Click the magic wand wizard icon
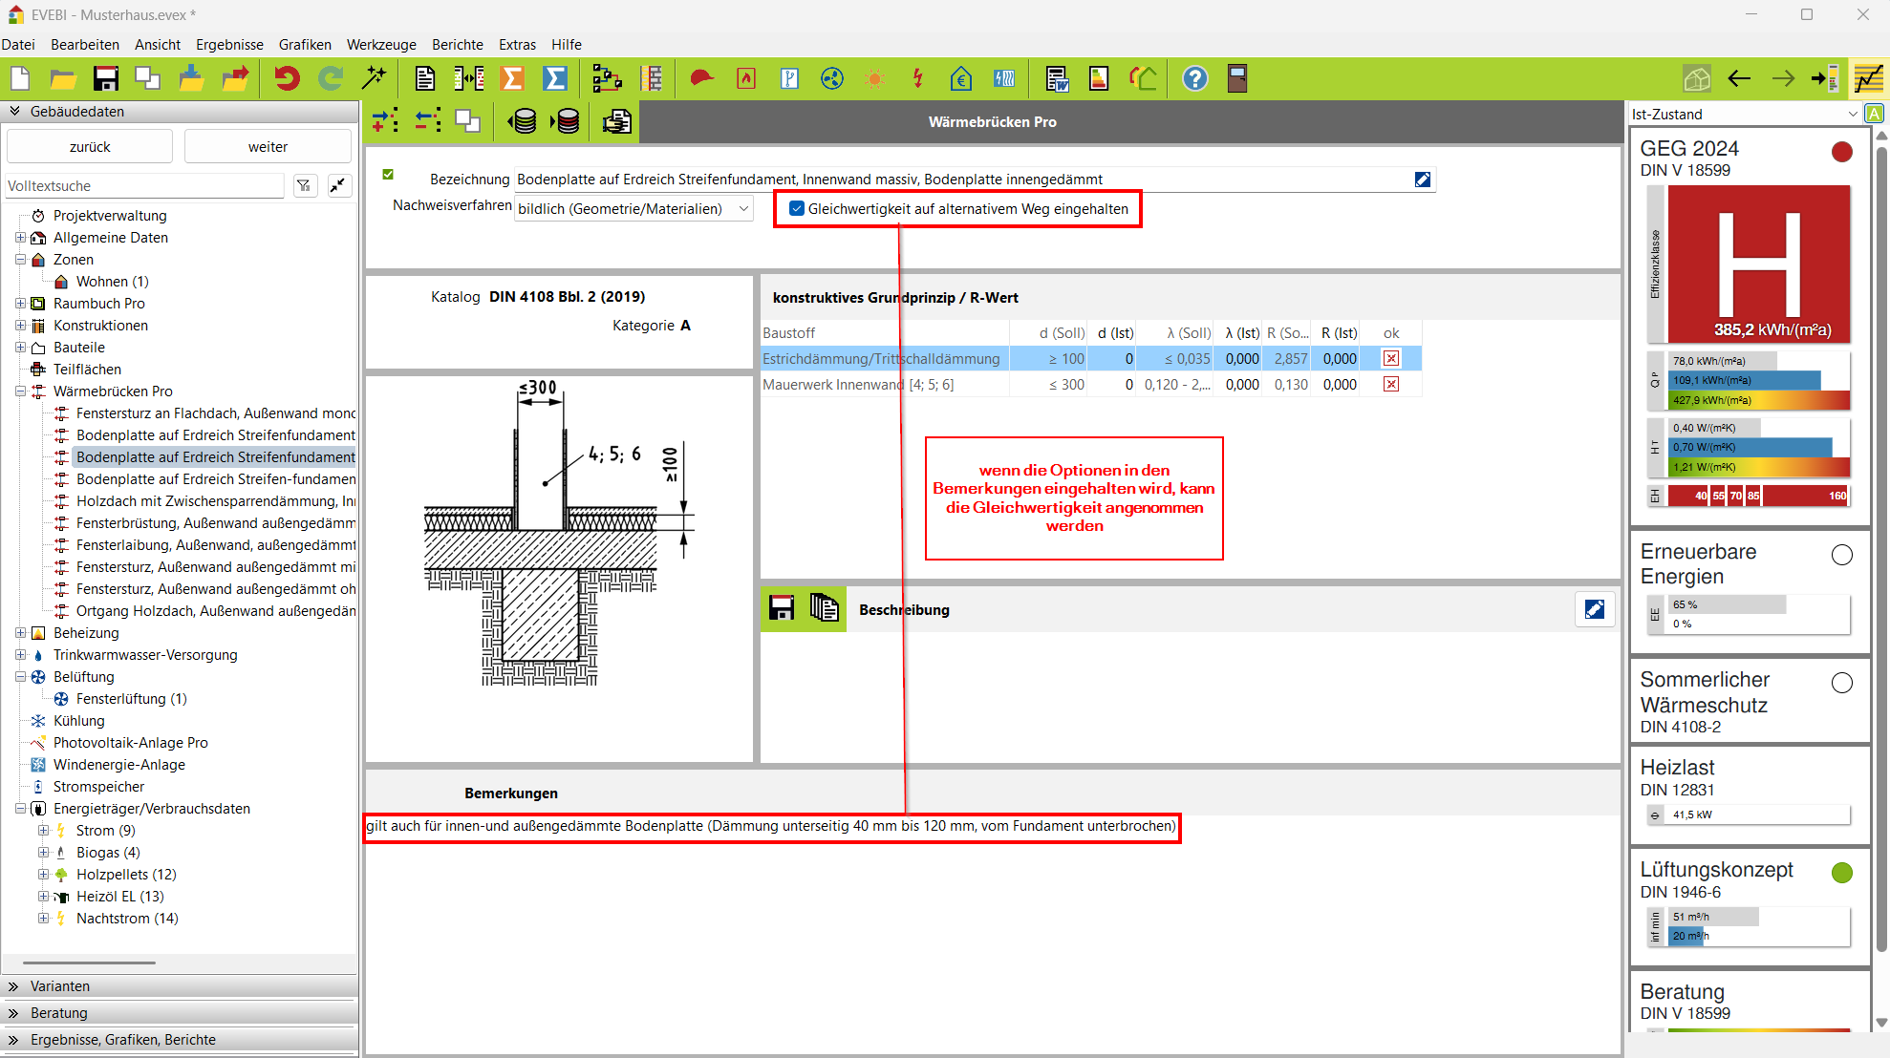The height and width of the screenshot is (1058, 1890). click(375, 78)
